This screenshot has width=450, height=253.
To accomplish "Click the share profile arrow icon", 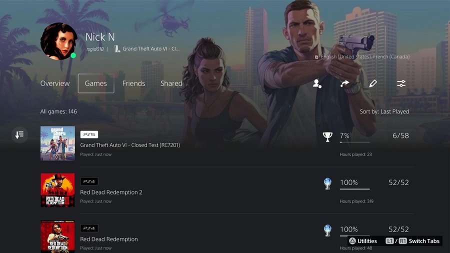I will pyautogui.click(x=344, y=83).
